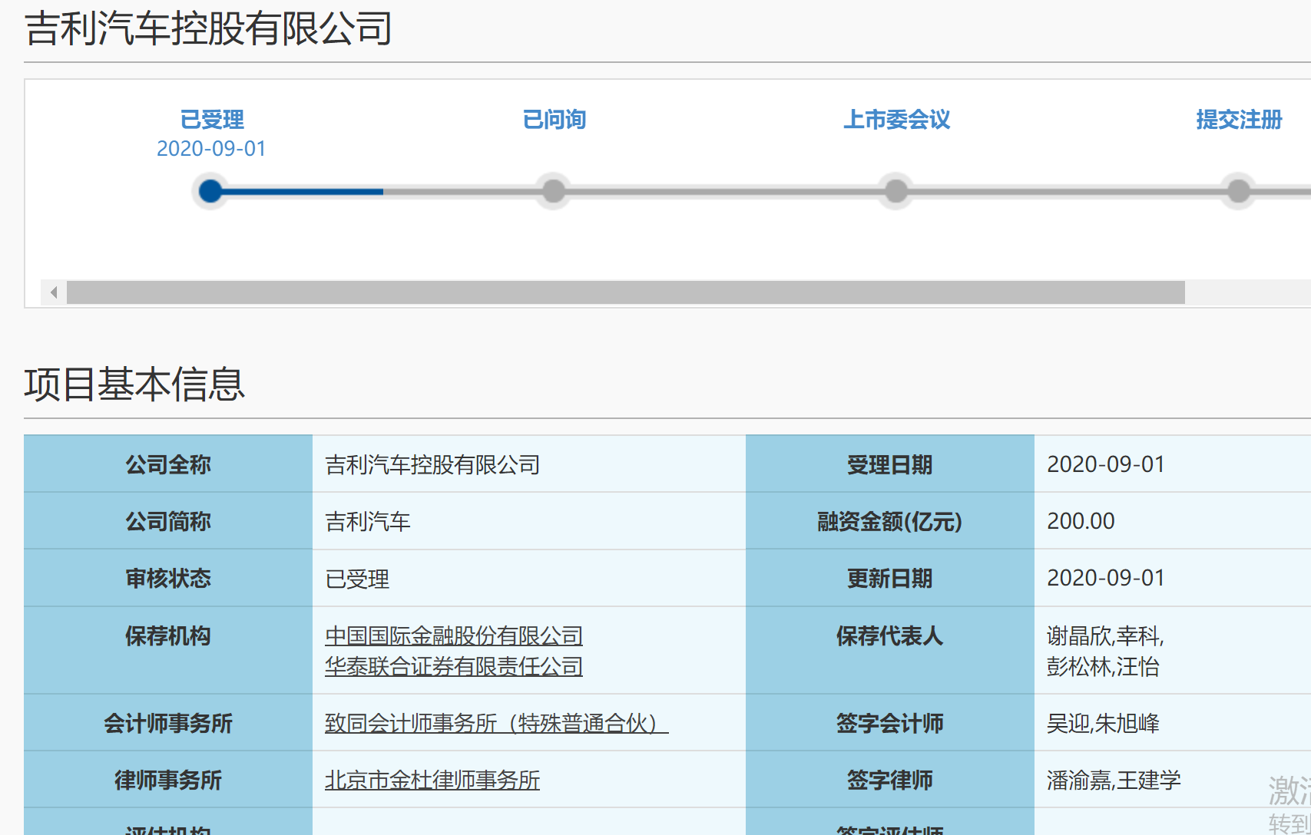Click the 上市委会议 timeline node dot
This screenshot has height=835, width=1311.
pyautogui.click(x=896, y=191)
